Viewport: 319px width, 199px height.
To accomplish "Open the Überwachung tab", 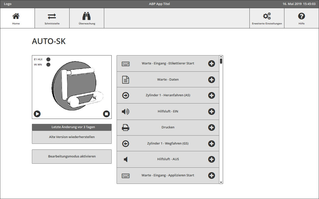I will [x=87, y=18].
